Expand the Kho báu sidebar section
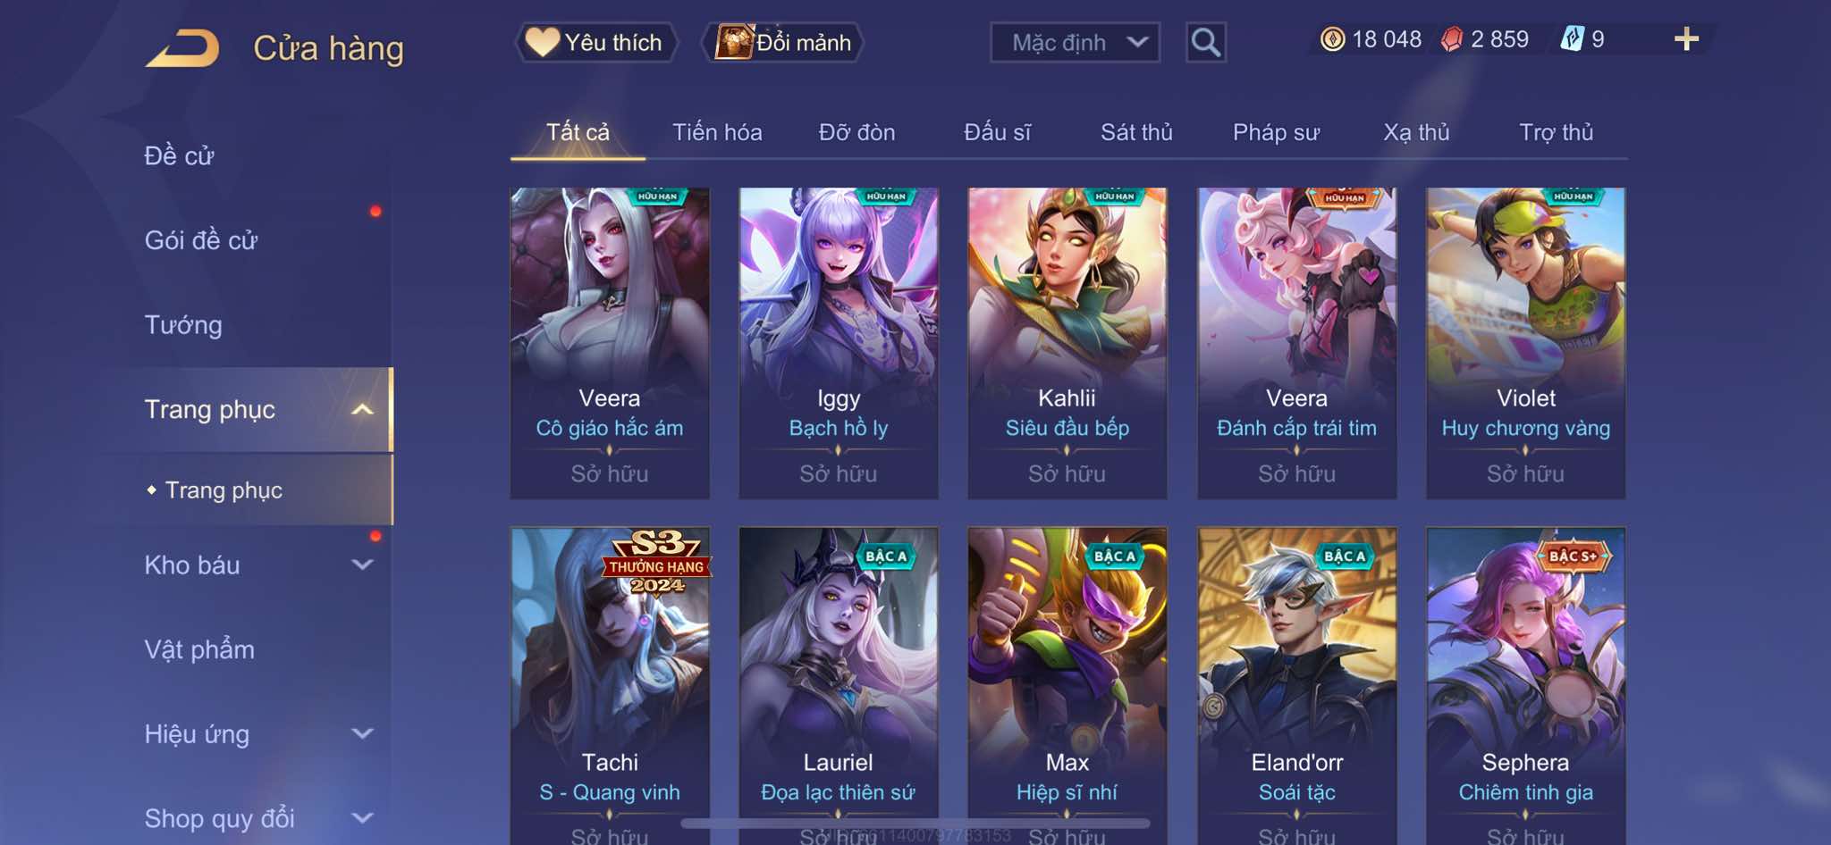Screen dimensions: 1831x845 (x=362, y=565)
